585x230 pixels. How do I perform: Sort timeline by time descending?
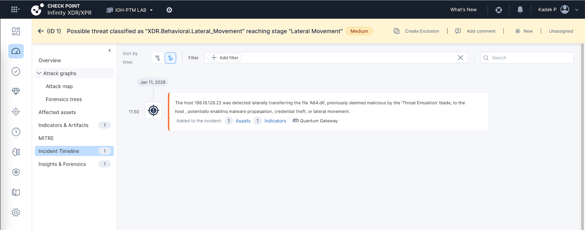click(x=158, y=58)
